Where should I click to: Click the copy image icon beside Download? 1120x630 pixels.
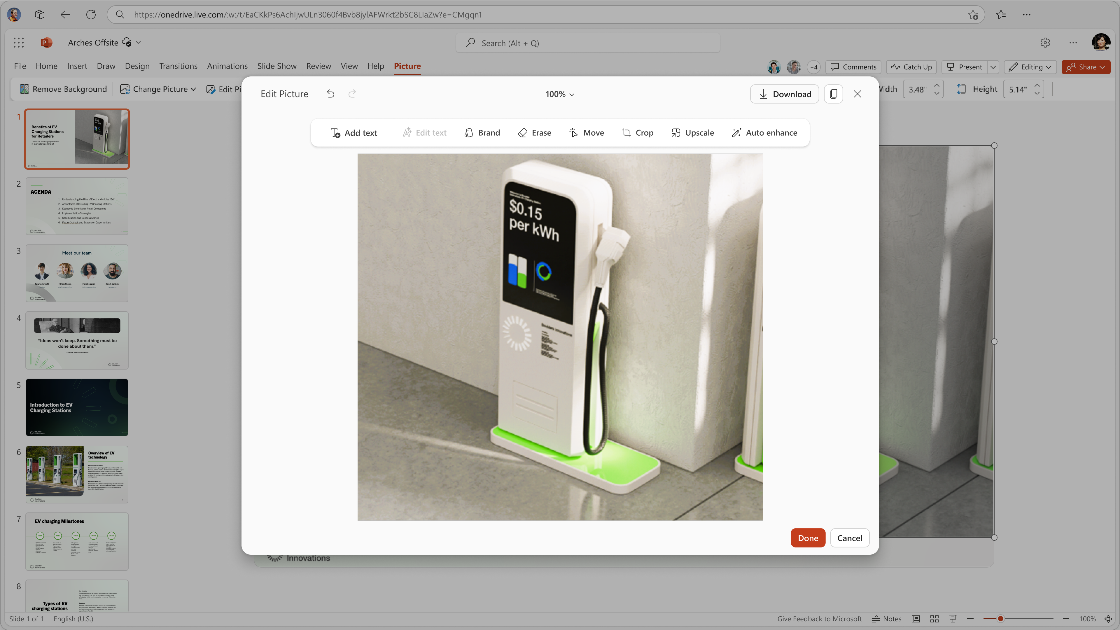tap(833, 94)
